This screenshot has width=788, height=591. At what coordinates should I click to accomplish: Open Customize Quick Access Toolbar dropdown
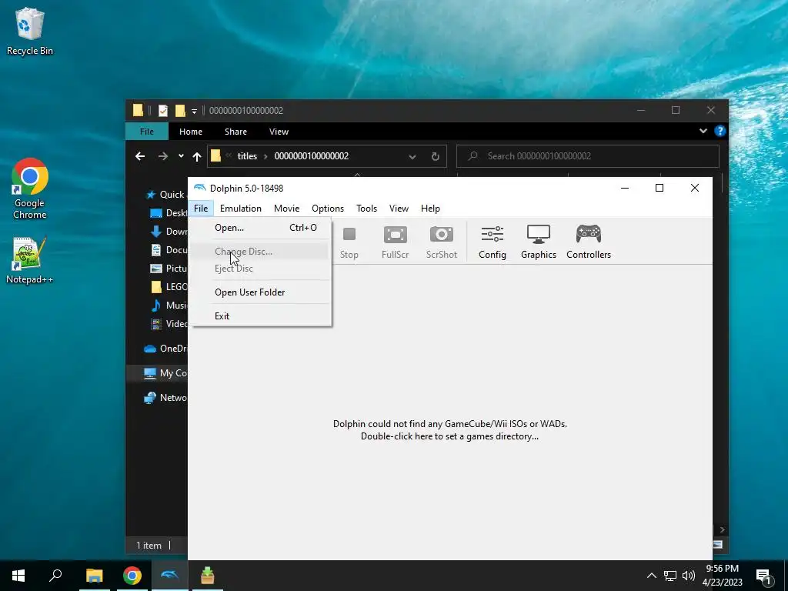[x=194, y=111]
